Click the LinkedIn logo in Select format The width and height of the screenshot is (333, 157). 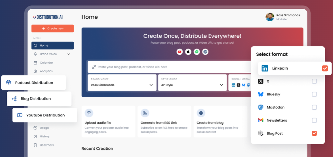pos(265,68)
